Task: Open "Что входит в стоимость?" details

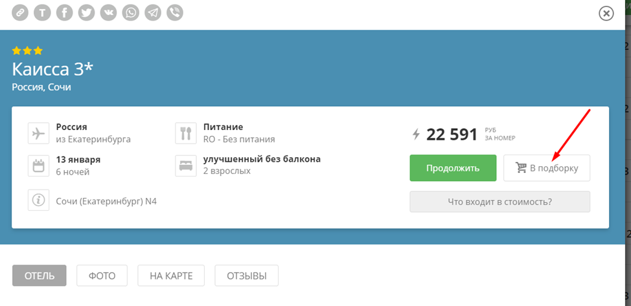Action: click(x=499, y=202)
